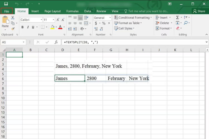The height and width of the screenshot is (139, 209).
Task: Increase font size with larger A icon
Action: tap(58, 20)
